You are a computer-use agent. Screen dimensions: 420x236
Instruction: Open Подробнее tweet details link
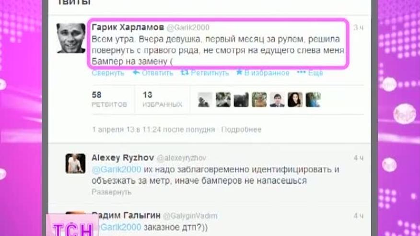(241, 130)
